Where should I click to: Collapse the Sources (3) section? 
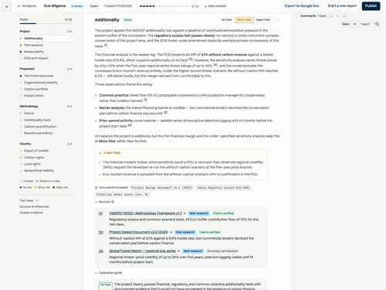click(x=104, y=202)
